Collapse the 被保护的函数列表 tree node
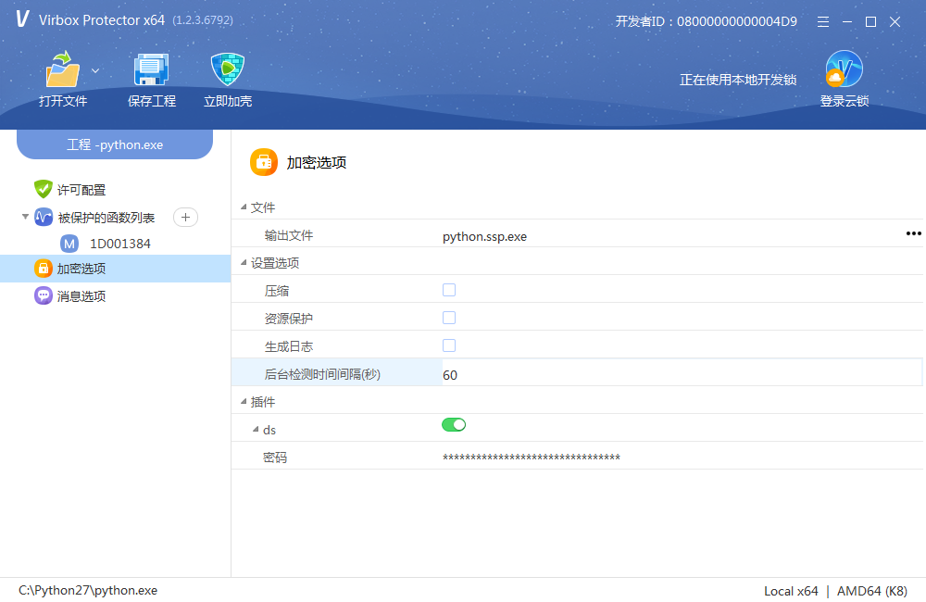Viewport: 926px width, 602px height. click(25, 217)
